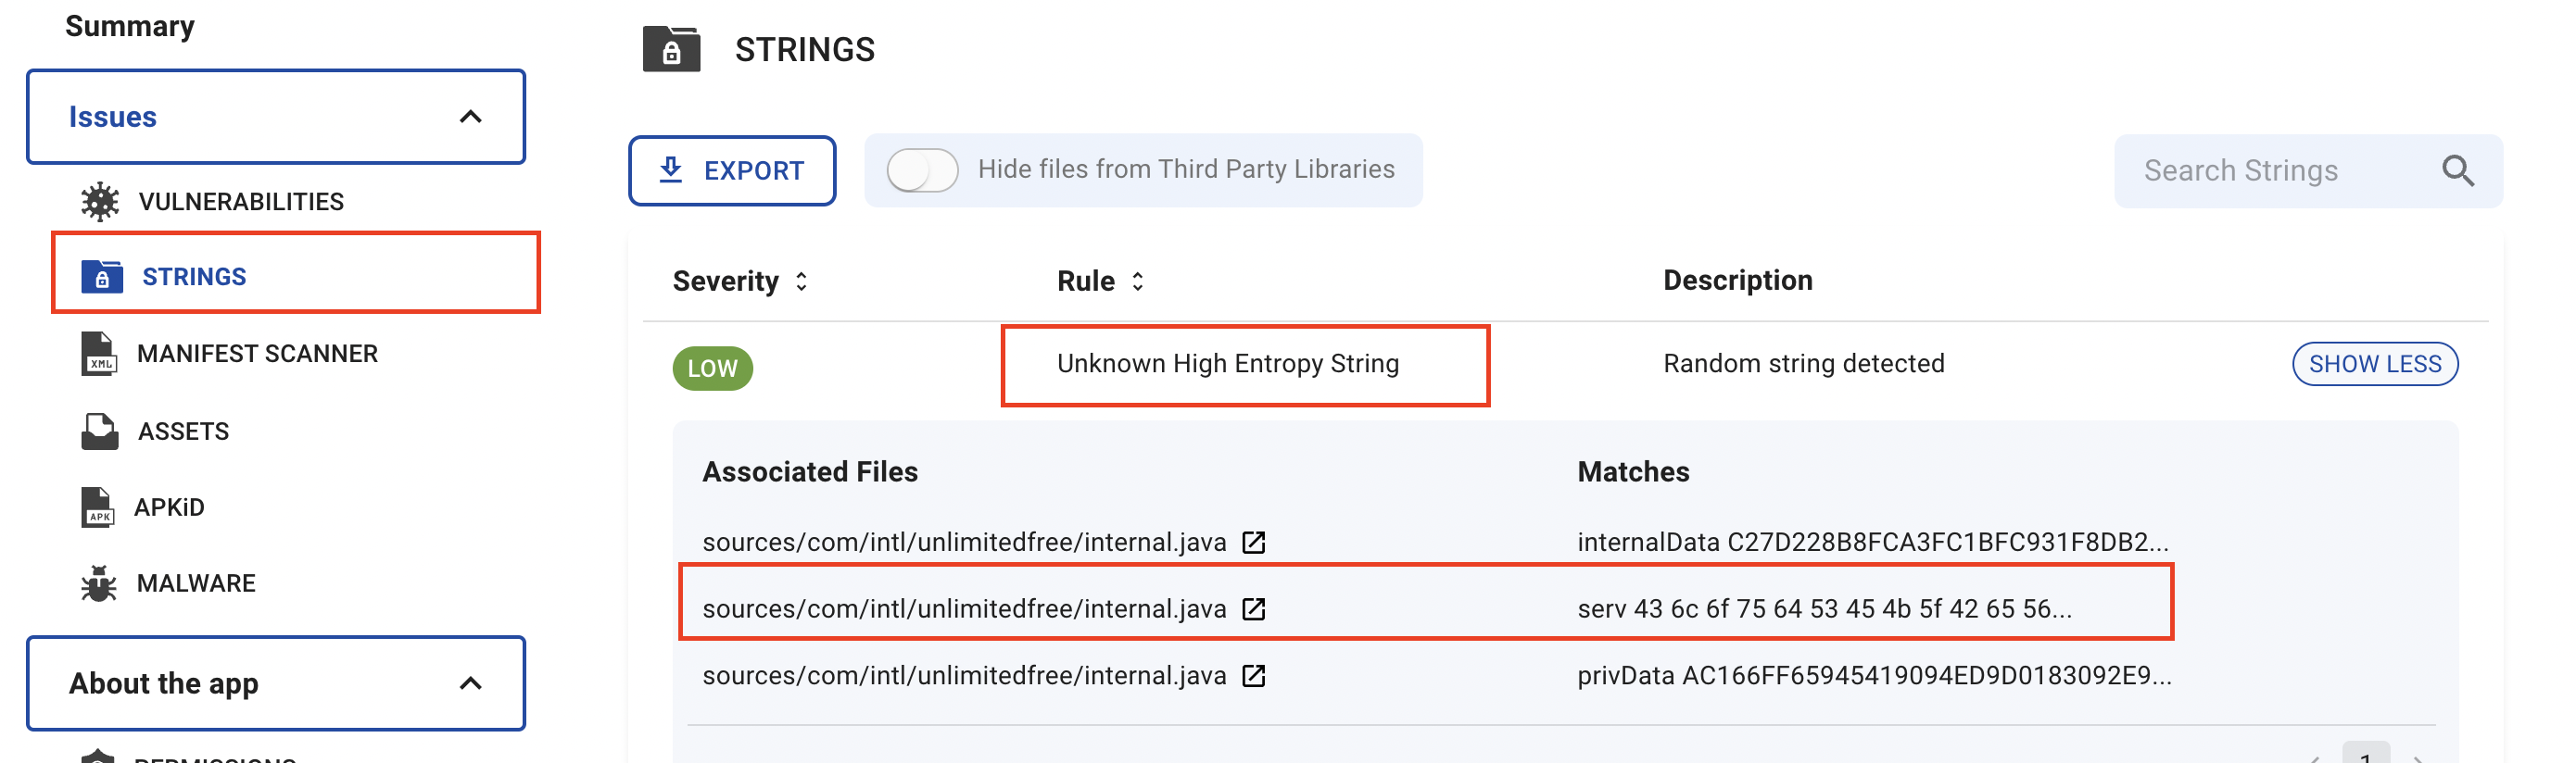
Task: Click the Manifest Scanner XML file icon
Action: [x=99, y=354]
